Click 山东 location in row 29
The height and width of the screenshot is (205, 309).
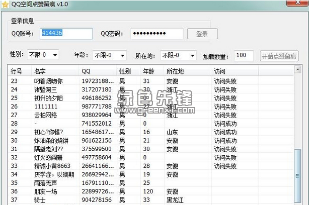tap(172, 132)
